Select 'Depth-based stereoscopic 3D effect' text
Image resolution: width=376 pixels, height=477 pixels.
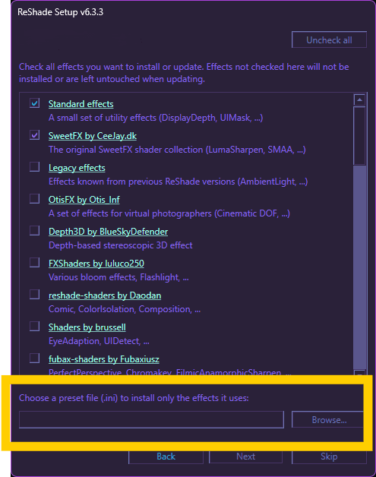point(121,245)
